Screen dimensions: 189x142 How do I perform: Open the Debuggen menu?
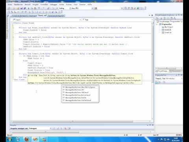tap(54, 4)
